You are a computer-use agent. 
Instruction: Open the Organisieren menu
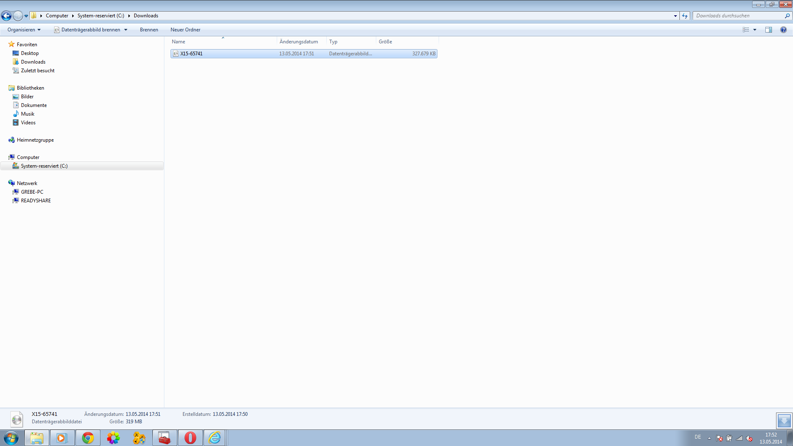click(24, 30)
